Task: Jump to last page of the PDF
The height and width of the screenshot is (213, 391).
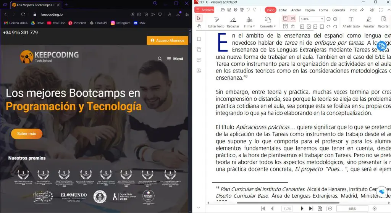Action: [311, 208]
